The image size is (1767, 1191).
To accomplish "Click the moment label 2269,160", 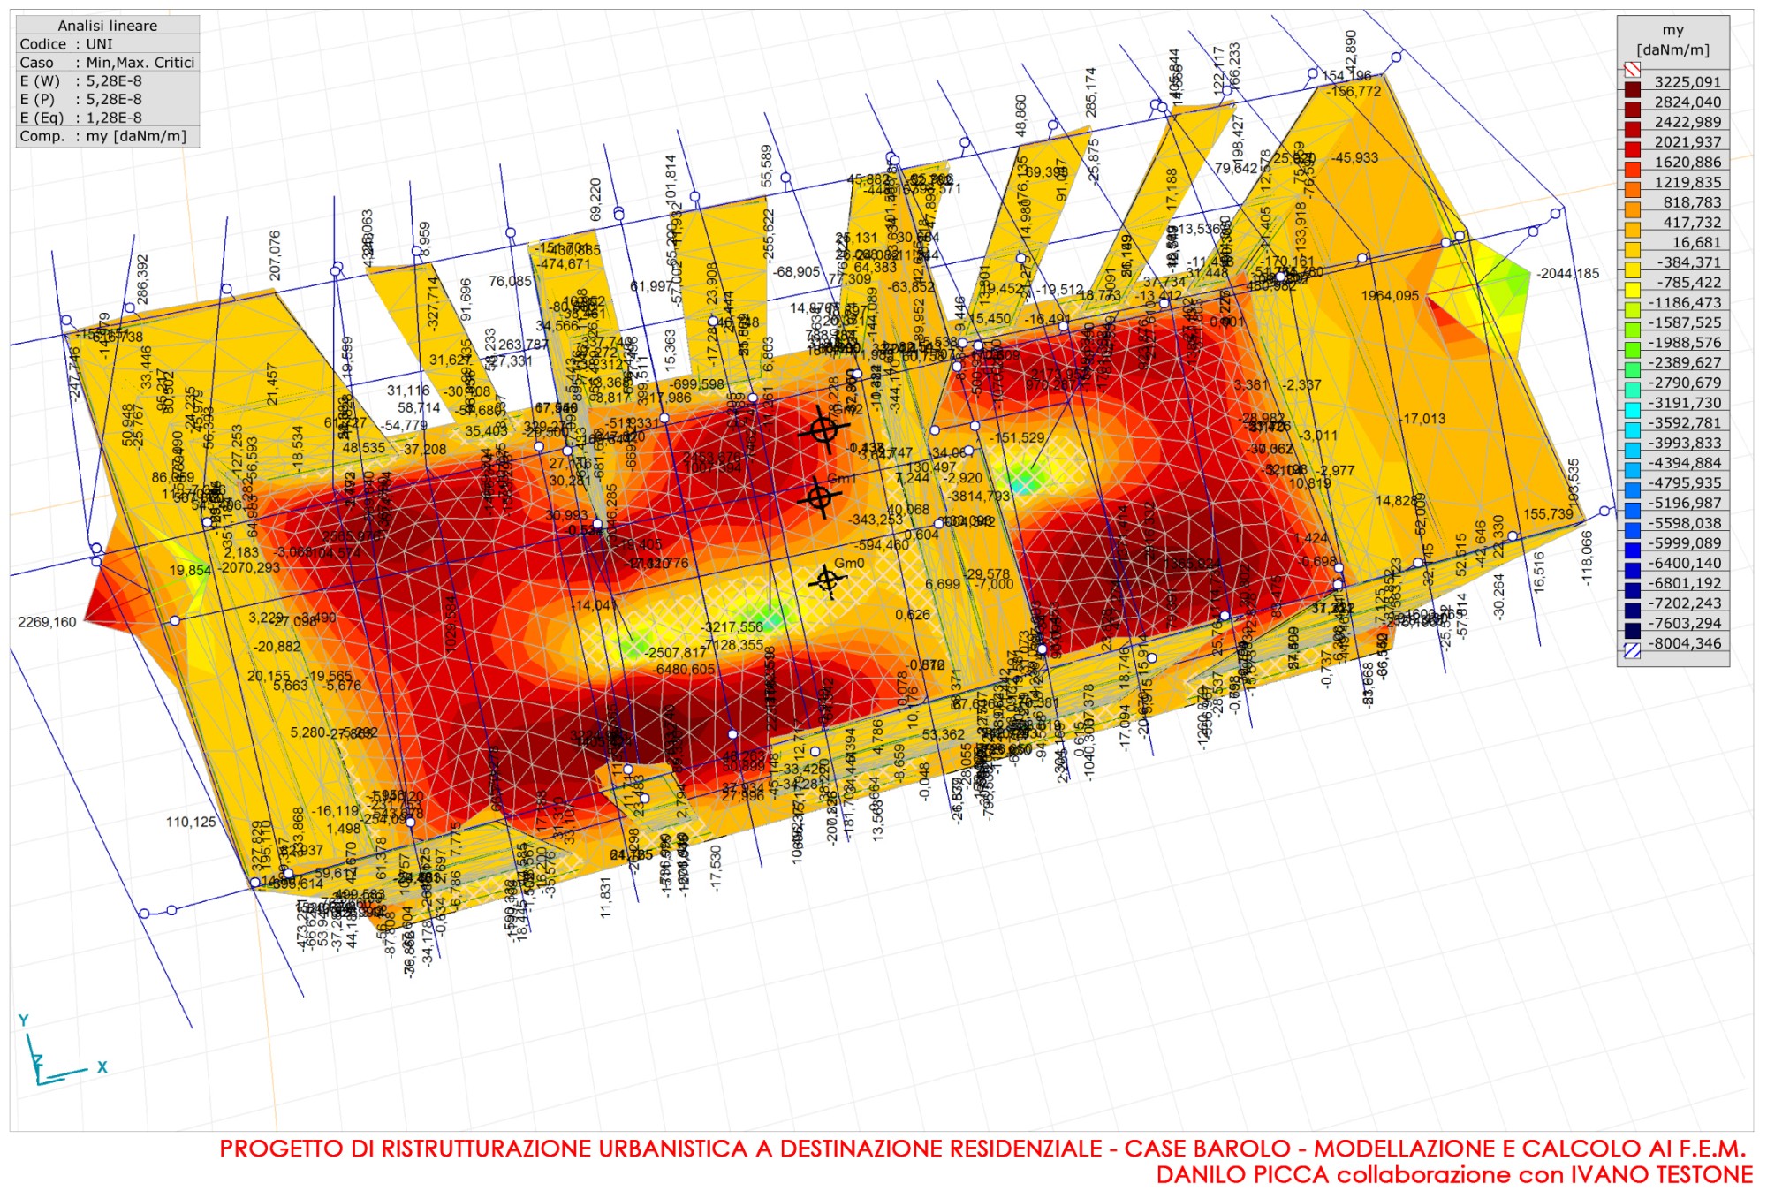I will pos(48,623).
